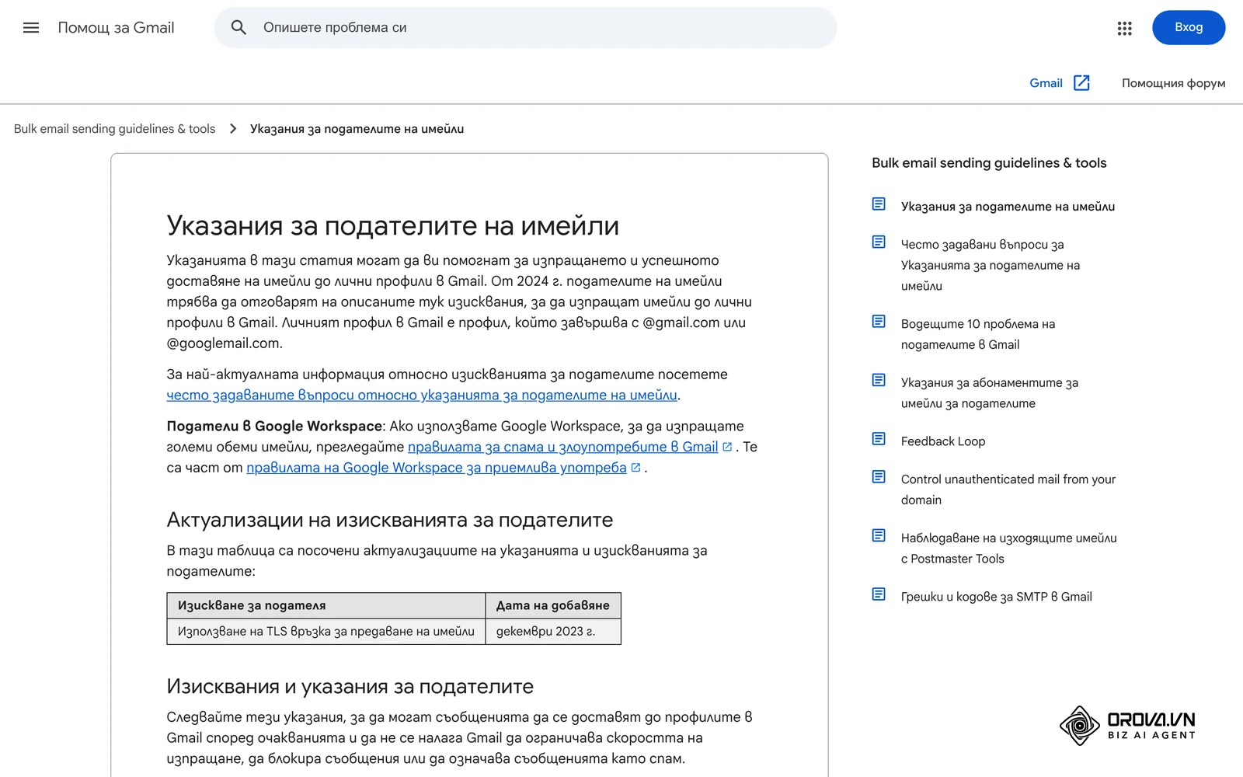Click article icon beside sidebar 'Указания за подателите на имейли'

tap(879, 204)
